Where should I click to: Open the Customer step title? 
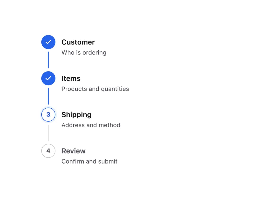pos(78,42)
